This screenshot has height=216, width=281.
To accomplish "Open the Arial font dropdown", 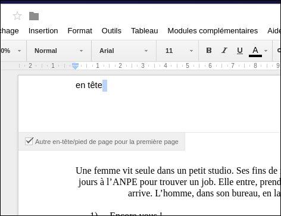I will (x=124, y=51).
